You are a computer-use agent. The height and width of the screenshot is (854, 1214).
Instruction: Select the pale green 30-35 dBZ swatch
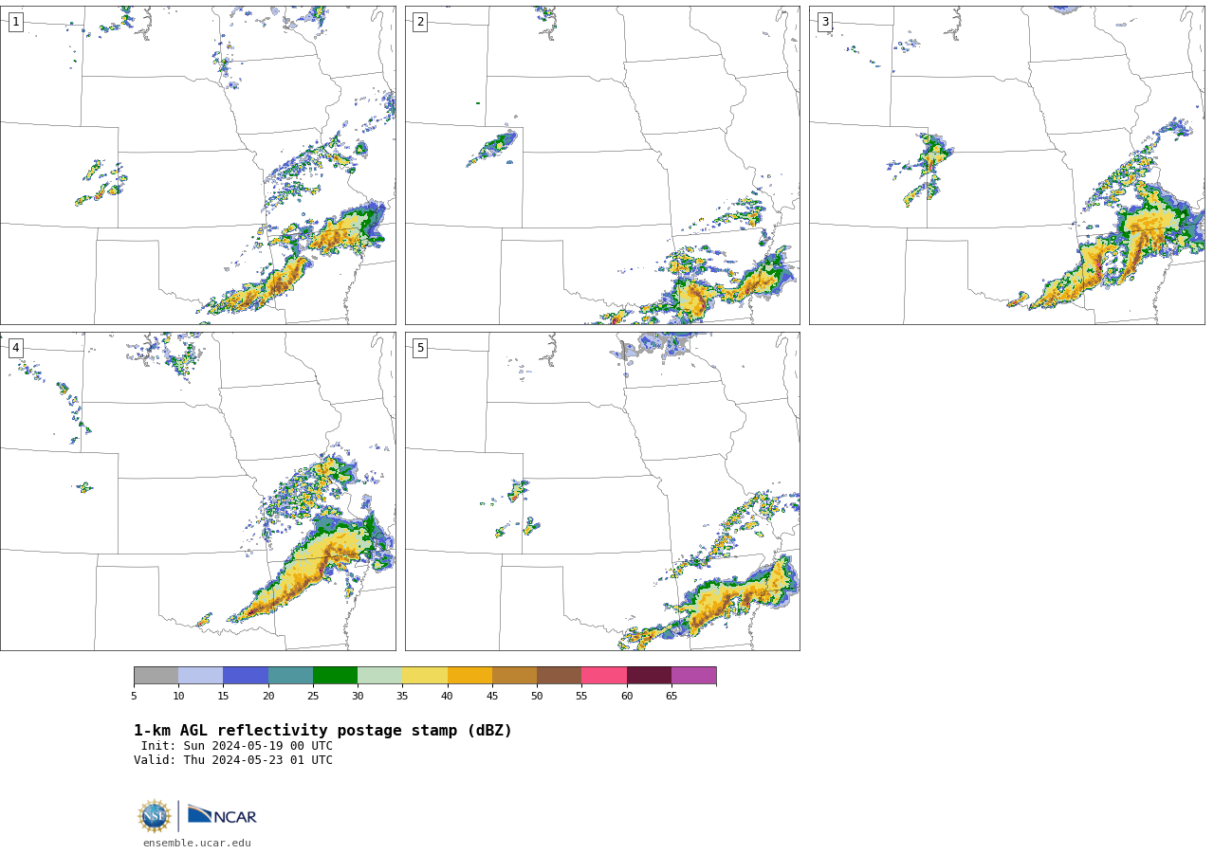pos(379,676)
